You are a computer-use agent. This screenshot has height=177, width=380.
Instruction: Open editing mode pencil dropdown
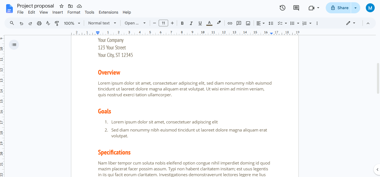[x=351, y=23]
